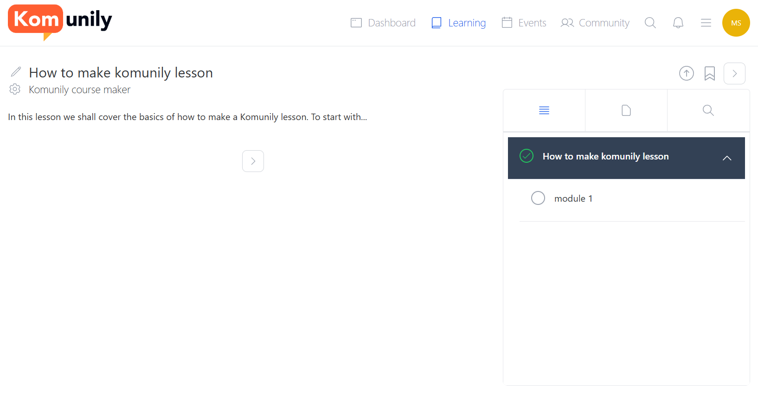Viewport: 758px width, 420px height.
Task: Edit the lesson title with pencil icon
Action: point(16,72)
